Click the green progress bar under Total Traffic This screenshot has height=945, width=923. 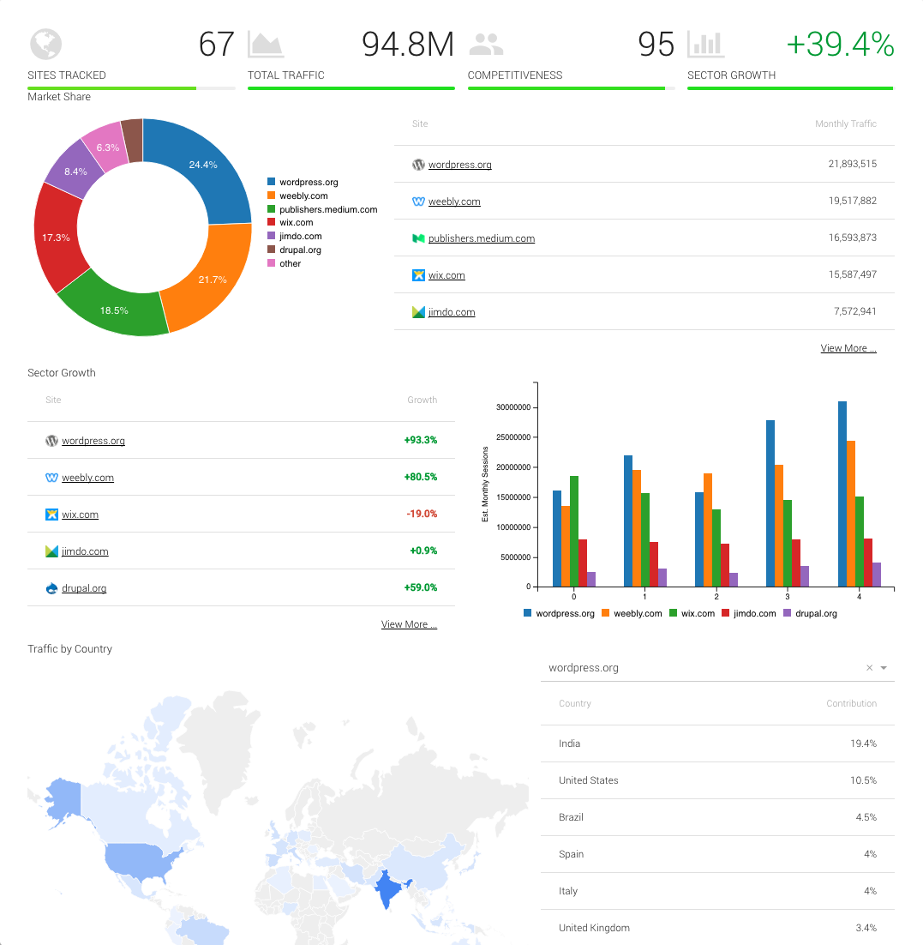pos(351,88)
